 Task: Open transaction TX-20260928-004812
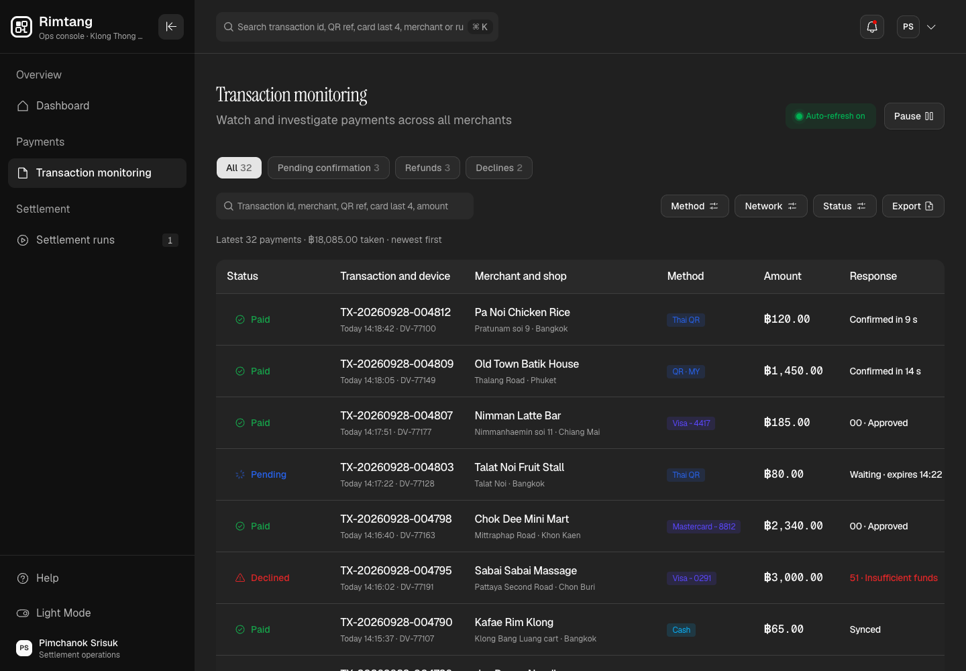click(395, 312)
